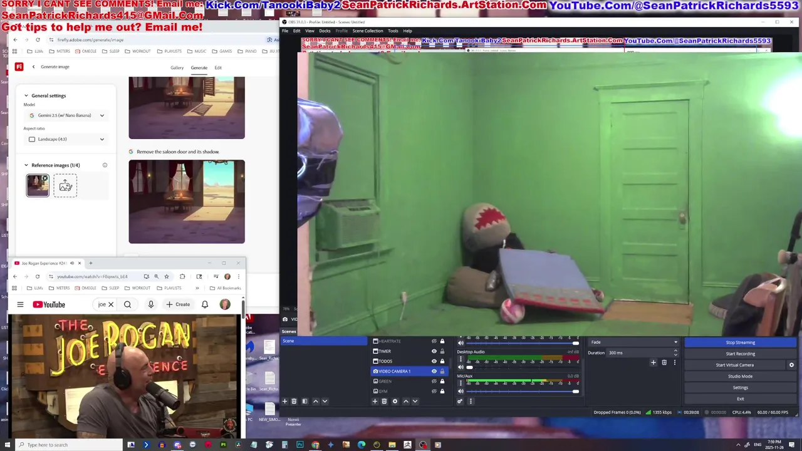Switch to Edit tab in Firefly

click(218, 68)
